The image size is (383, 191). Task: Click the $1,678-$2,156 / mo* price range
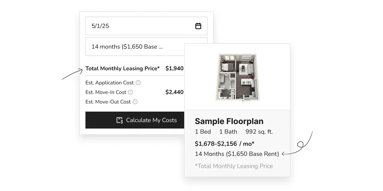[x=225, y=144]
